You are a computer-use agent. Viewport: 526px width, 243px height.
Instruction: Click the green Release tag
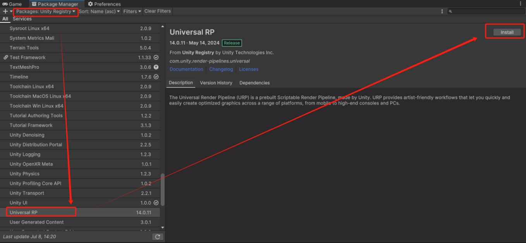point(232,43)
